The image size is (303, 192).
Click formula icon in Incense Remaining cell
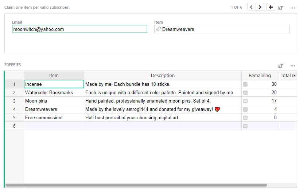pos(245,84)
